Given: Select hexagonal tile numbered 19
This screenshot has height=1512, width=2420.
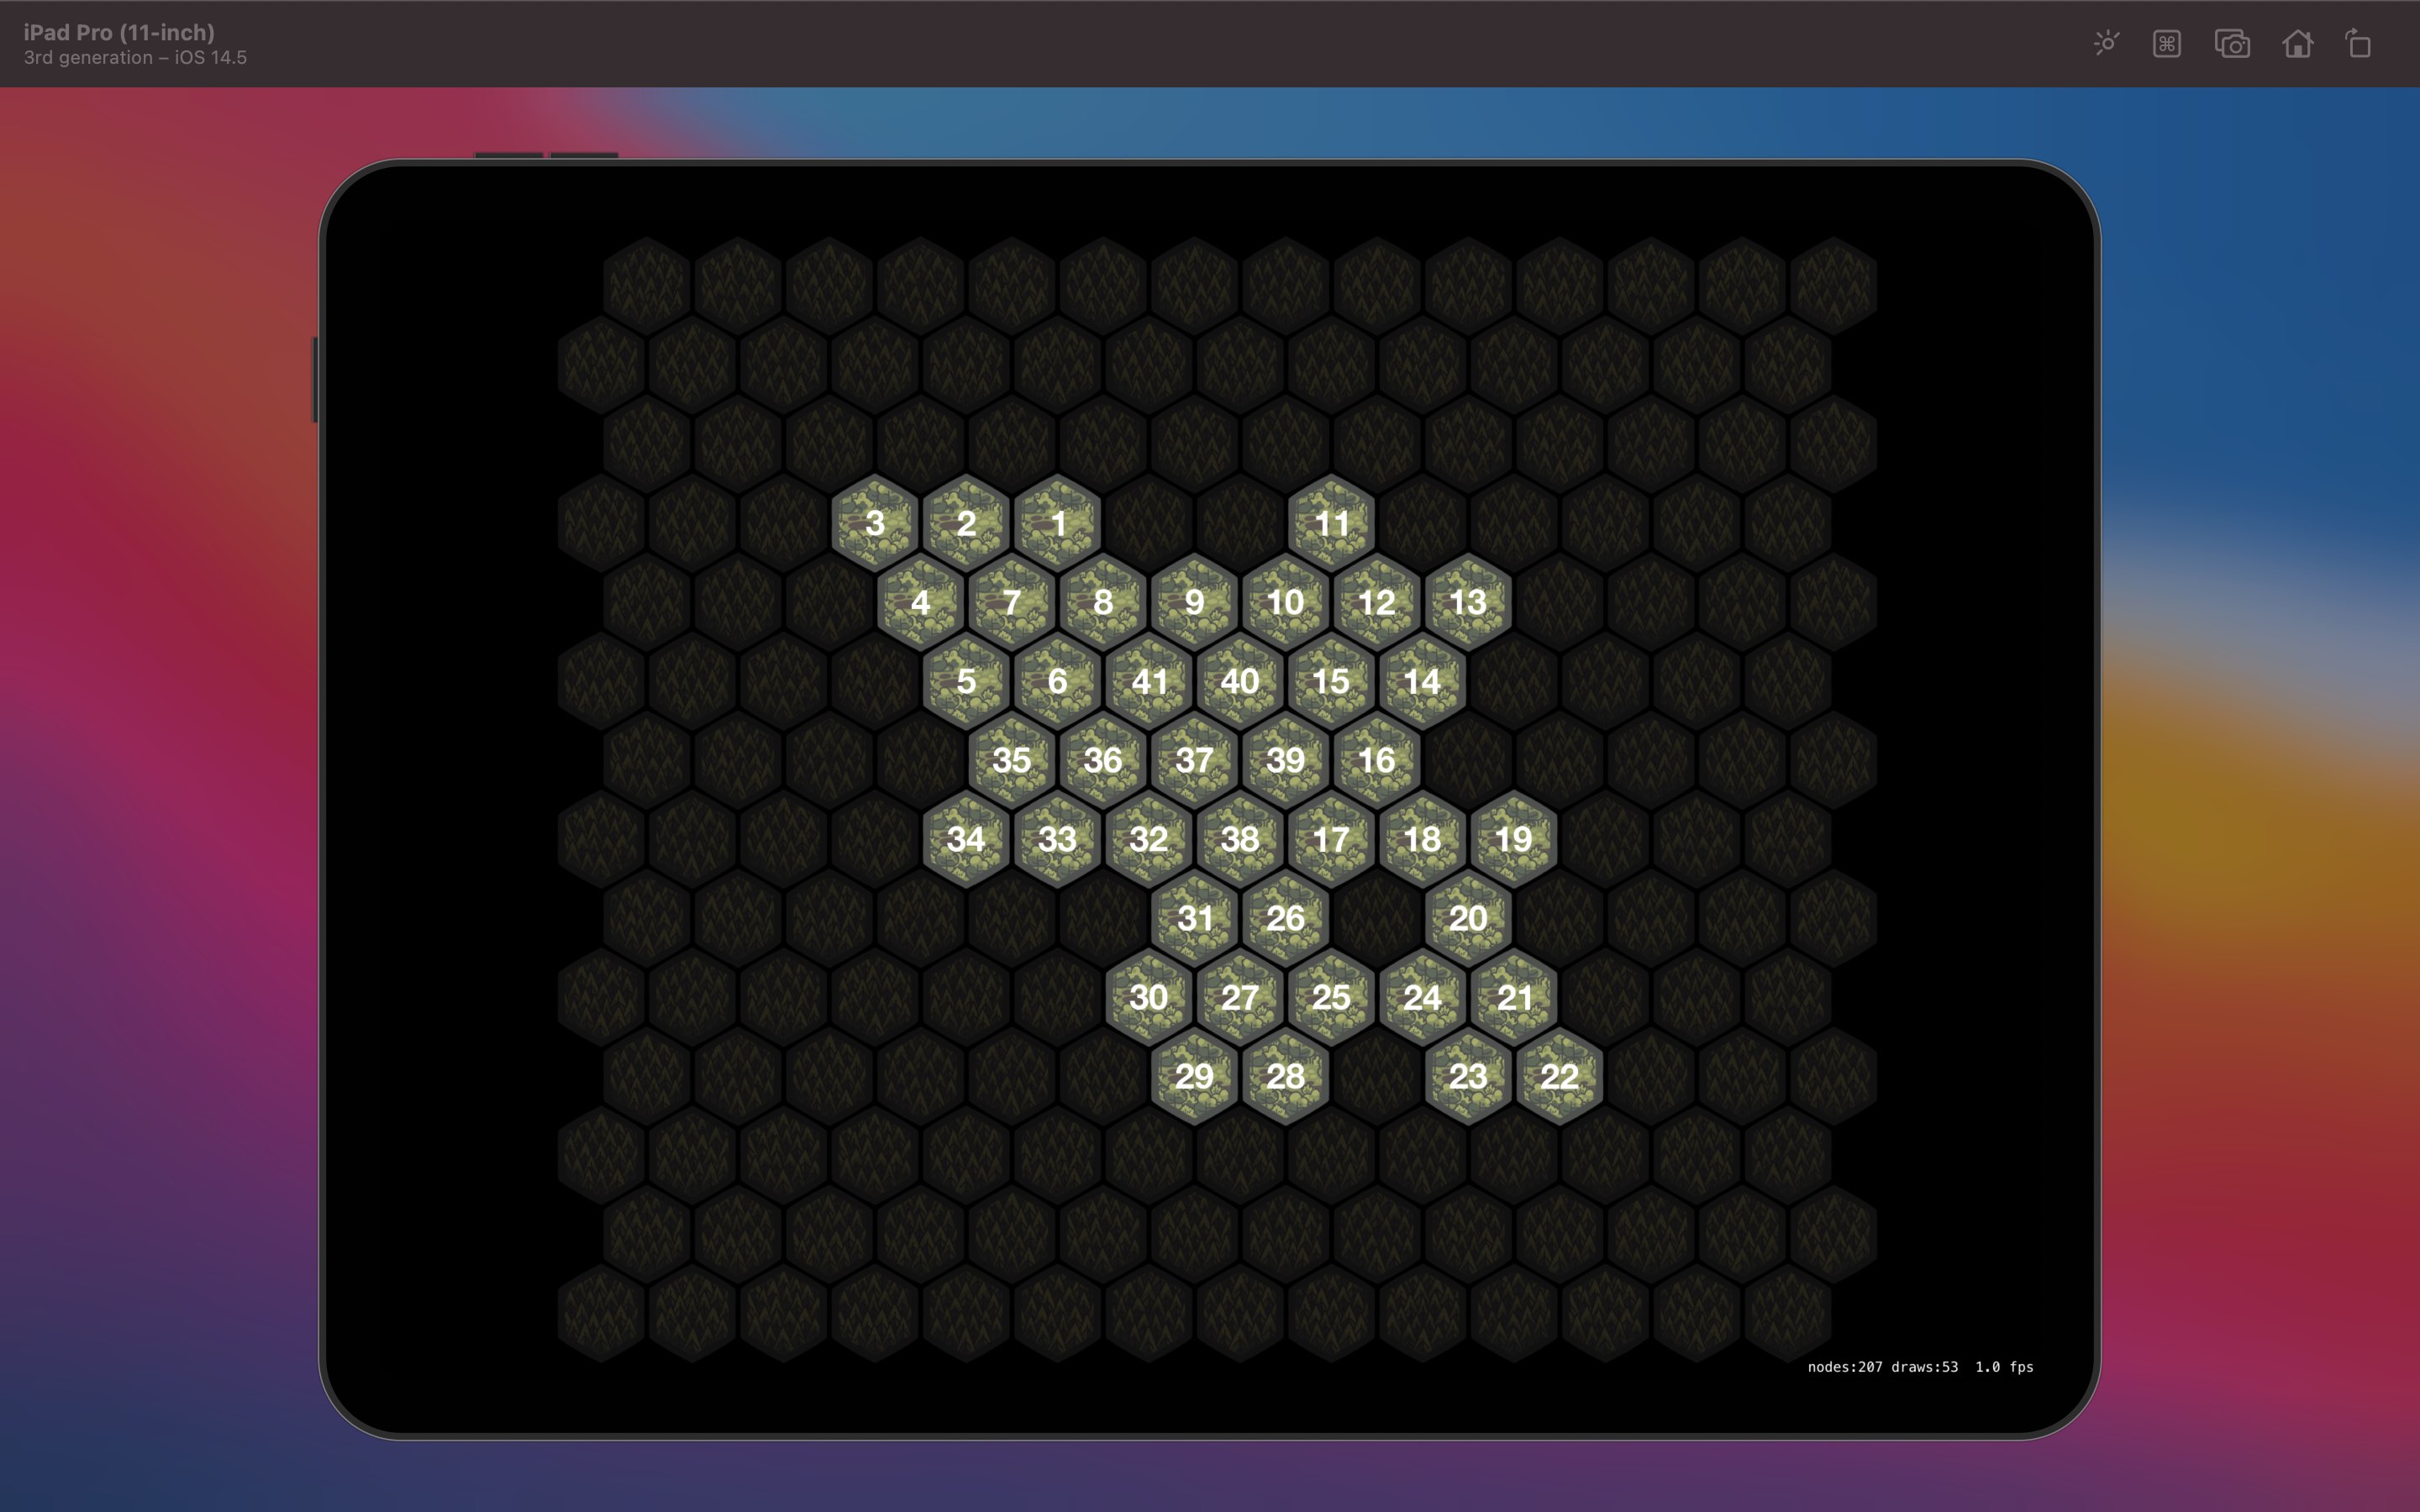Looking at the screenshot, I should click(1511, 837).
